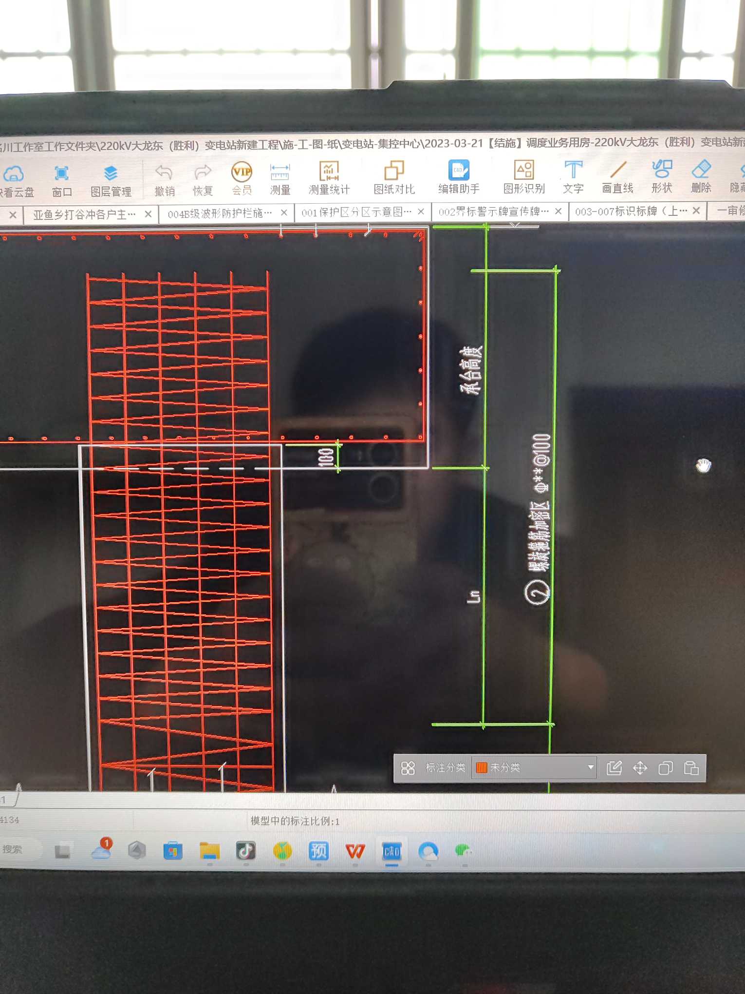Open the TikTok/抖音 taskbar icon
745x994 pixels.
[x=246, y=851]
